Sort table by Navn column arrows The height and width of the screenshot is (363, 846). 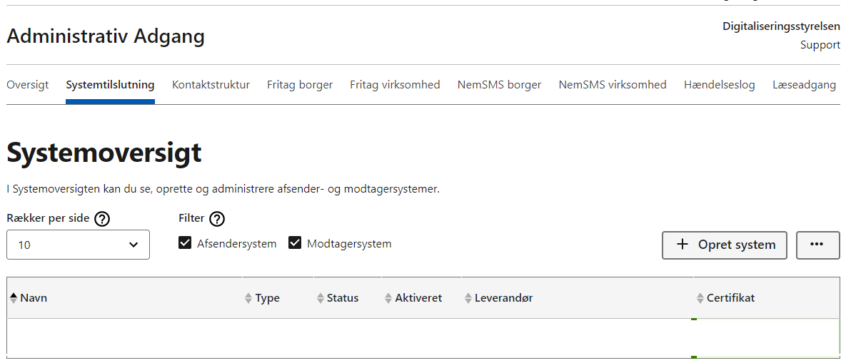click(14, 298)
